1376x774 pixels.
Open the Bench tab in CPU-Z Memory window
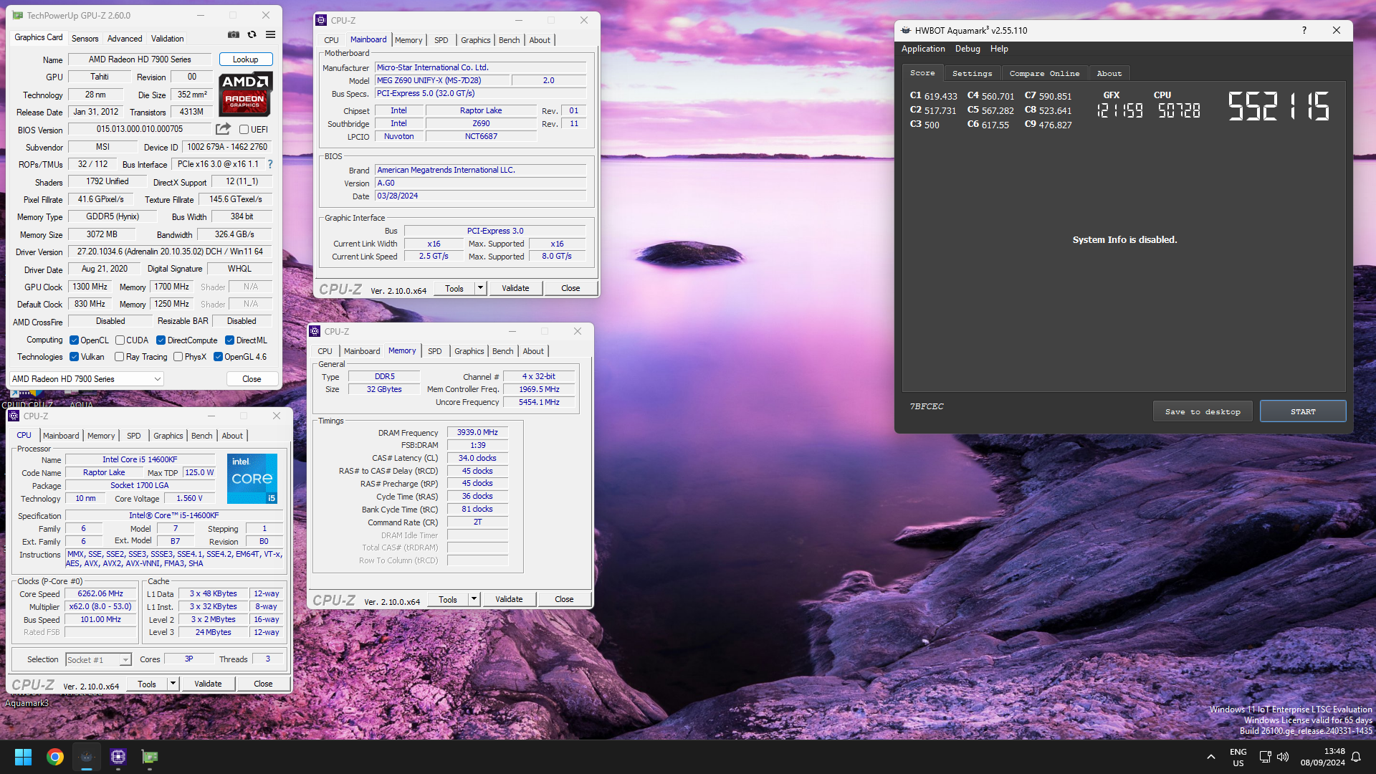pyautogui.click(x=503, y=351)
